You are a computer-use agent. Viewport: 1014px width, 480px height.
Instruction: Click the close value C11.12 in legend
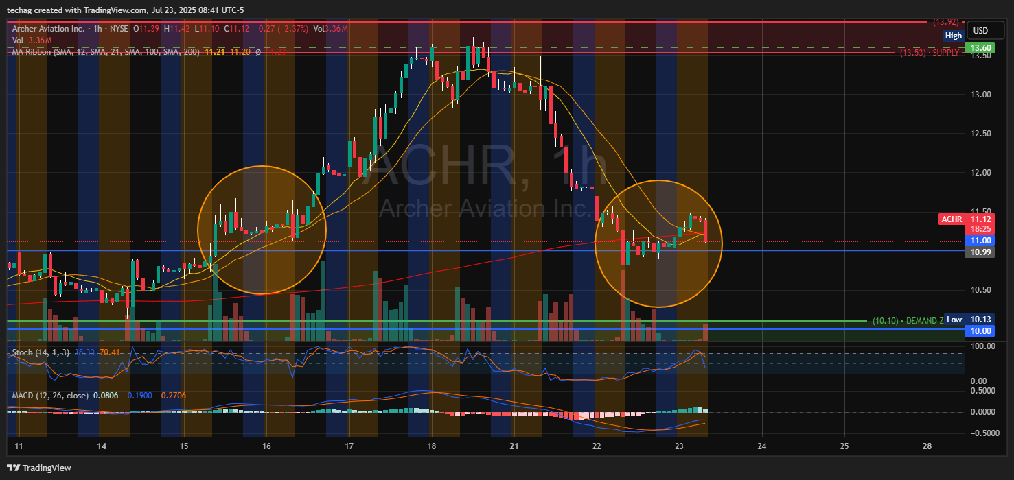point(236,28)
